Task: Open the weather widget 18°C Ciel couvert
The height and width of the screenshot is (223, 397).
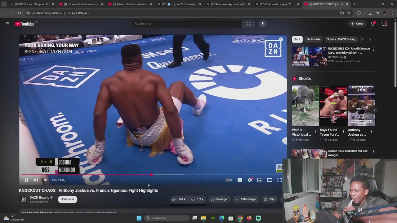Action: pyautogui.click(x=13, y=218)
